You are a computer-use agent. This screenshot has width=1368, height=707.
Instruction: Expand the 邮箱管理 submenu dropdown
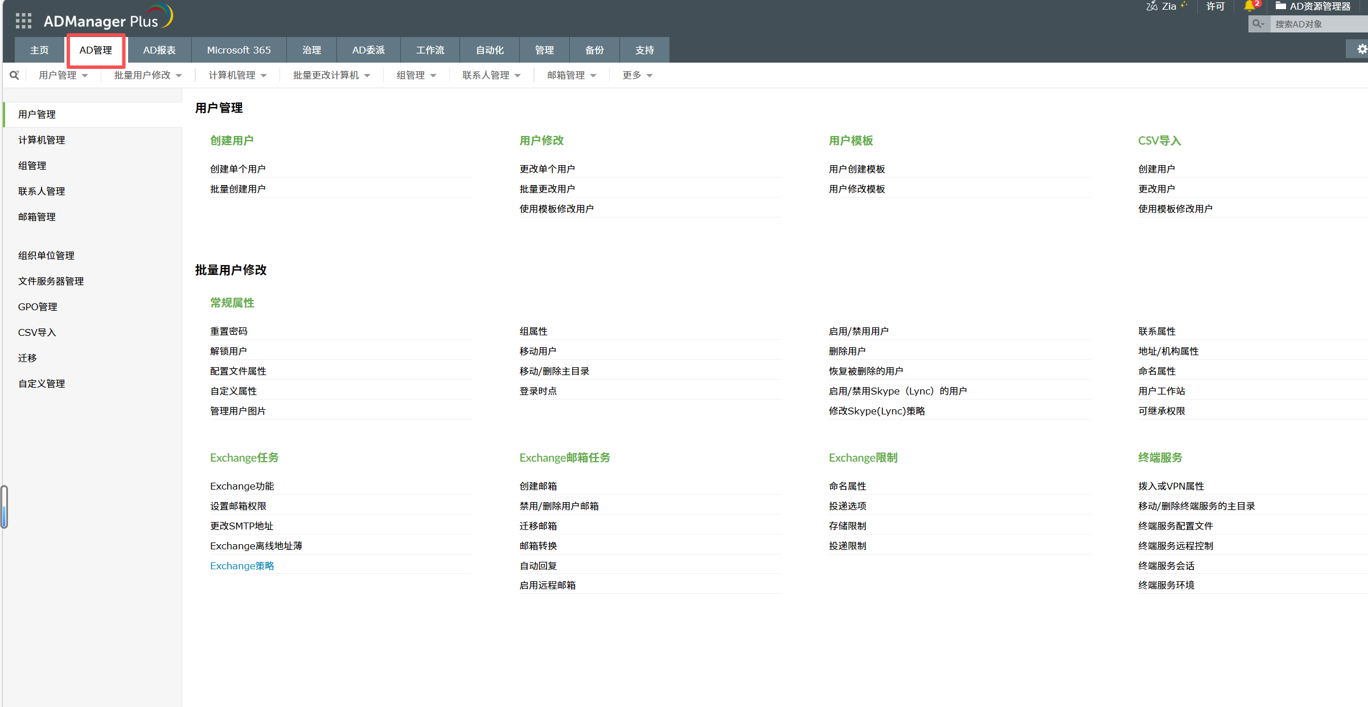coord(572,75)
